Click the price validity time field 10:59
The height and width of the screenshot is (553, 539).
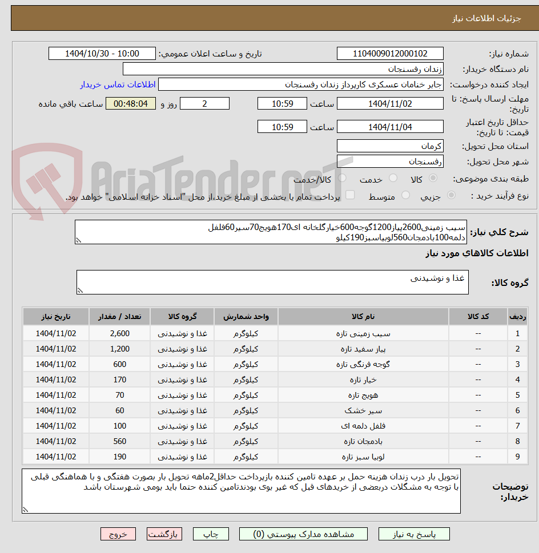(x=282, y=127)
